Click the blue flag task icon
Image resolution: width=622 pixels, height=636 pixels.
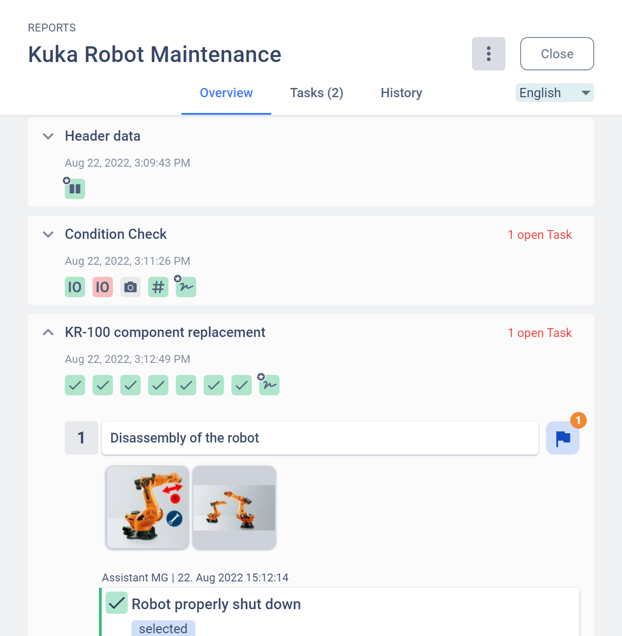click(x=562, y=438)
